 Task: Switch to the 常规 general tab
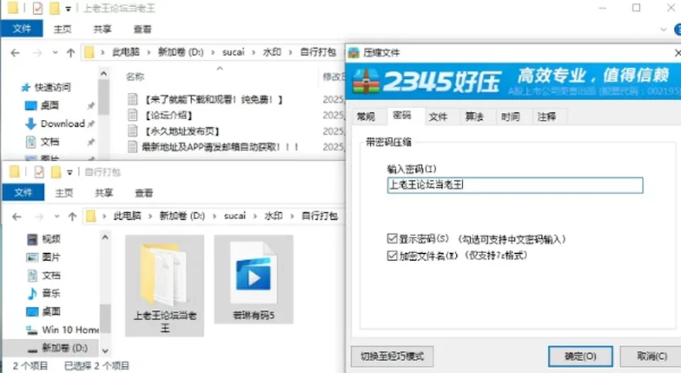point(366,116)
